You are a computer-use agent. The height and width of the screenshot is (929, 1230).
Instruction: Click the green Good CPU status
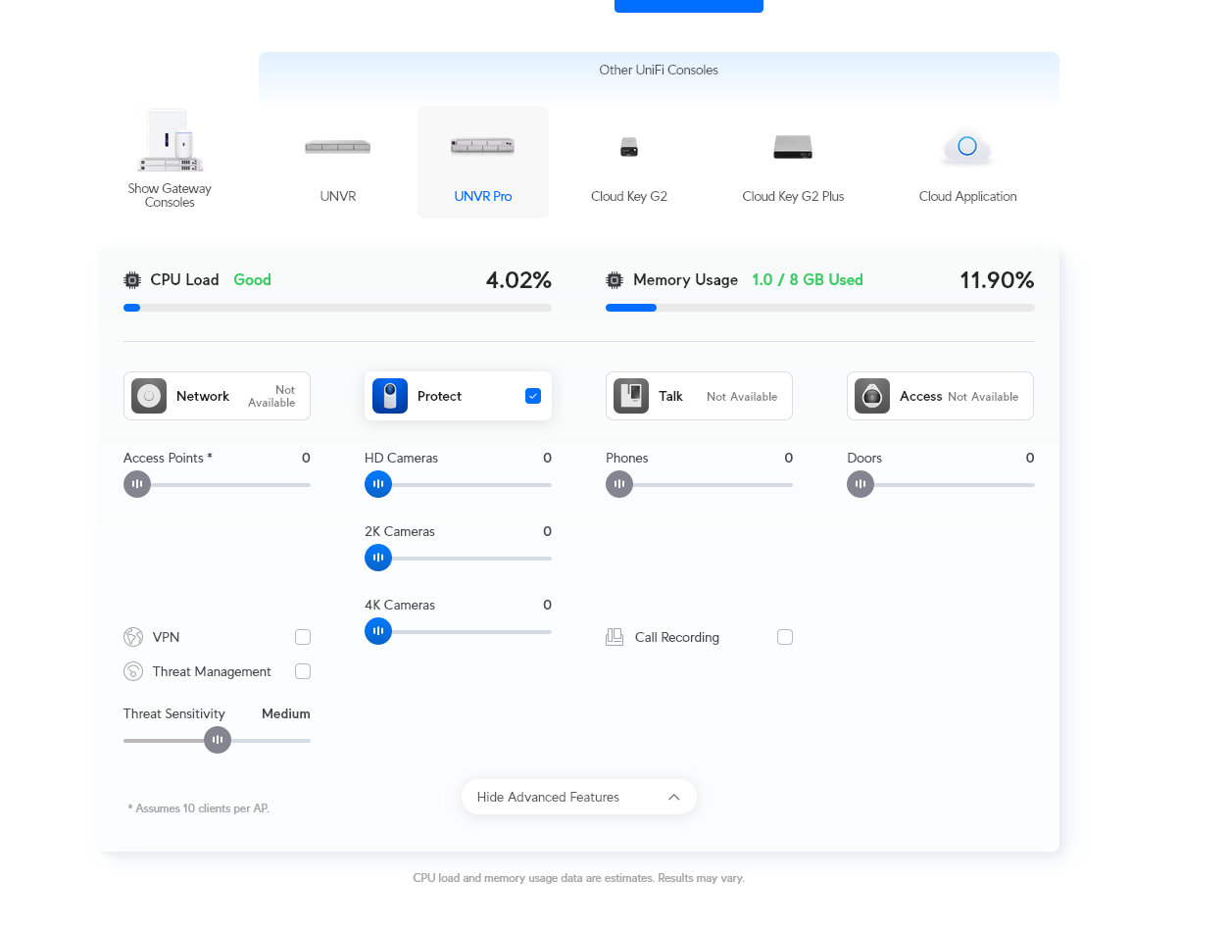point(252,280)
